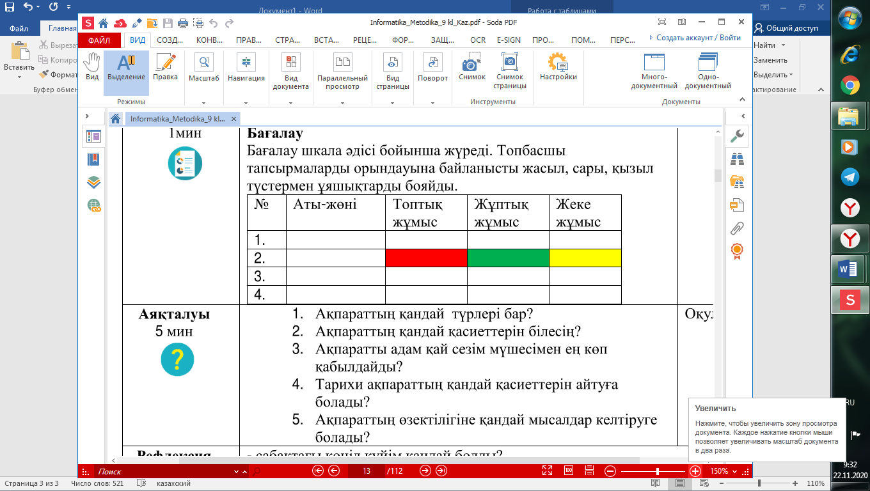870x491 pixels.
Task: Activate the Правка edit mode tool
Action: (x=166, y=67)
